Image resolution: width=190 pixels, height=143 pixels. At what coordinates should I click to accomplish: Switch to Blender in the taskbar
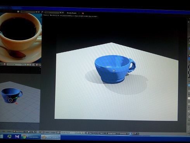(51, 137)
